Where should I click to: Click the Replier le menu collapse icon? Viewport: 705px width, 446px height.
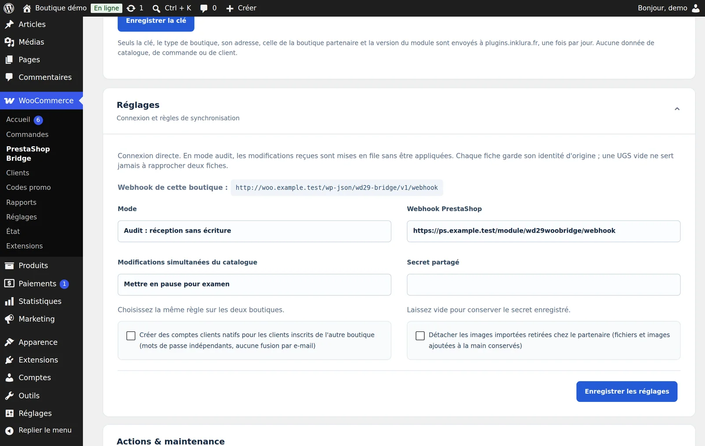(9, 431)
